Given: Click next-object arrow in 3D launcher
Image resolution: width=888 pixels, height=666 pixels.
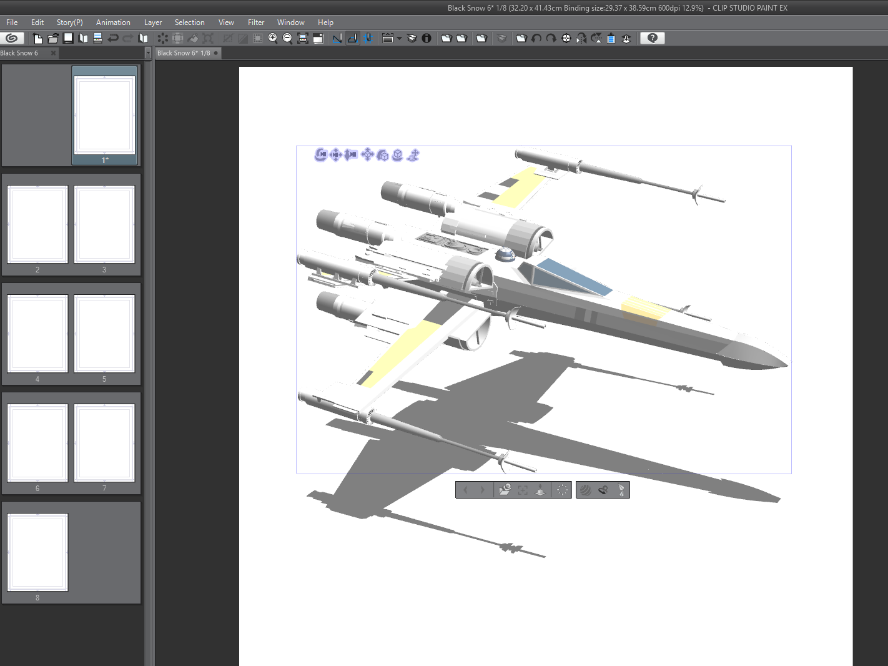Looking at the screenshot, I should coord(482,490).
